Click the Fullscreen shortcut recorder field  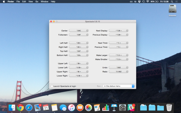tap(79, 35)
